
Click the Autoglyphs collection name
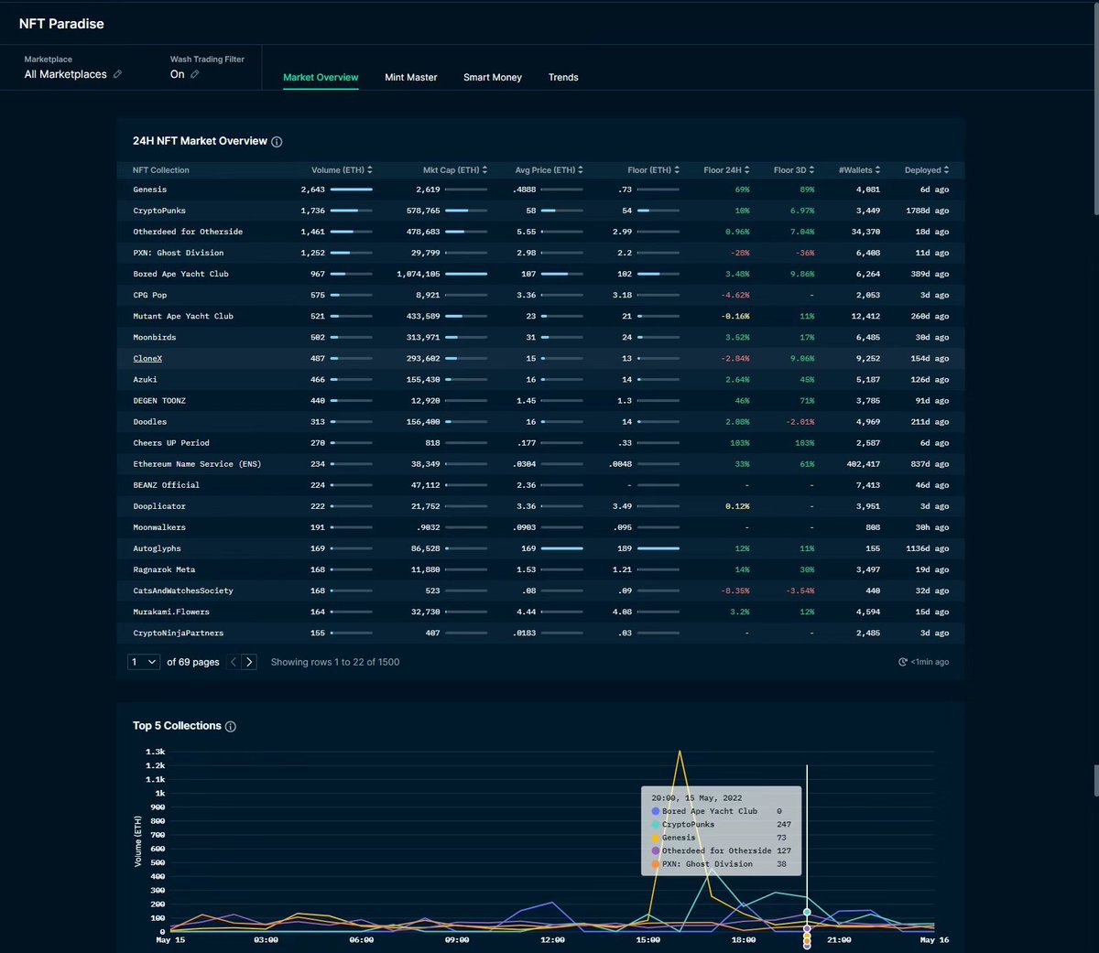(157, 549)
